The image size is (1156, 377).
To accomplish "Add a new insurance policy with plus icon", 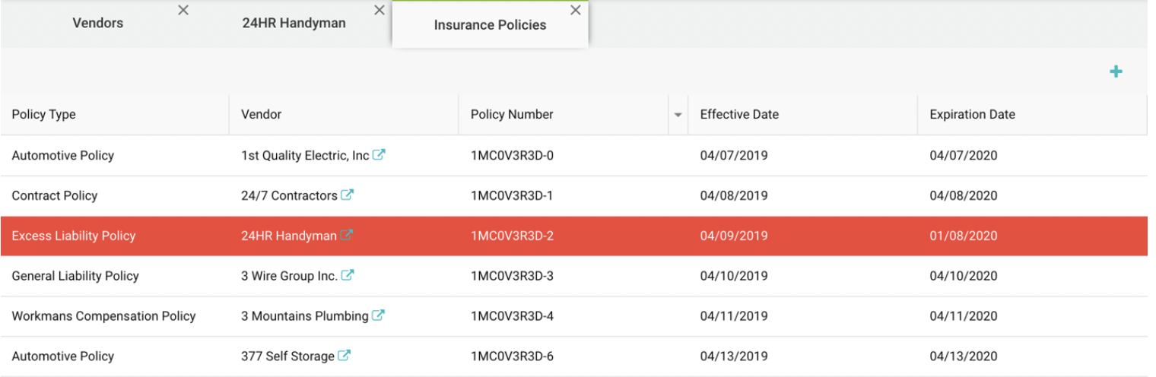I will pyautogui.click(x=1116, y=71).
